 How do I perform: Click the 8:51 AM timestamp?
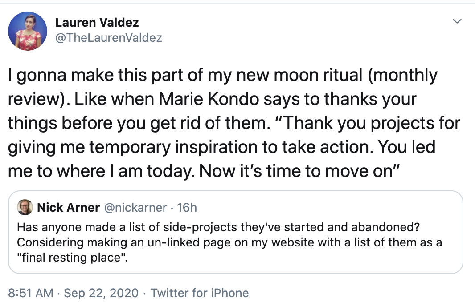point(30,293)
